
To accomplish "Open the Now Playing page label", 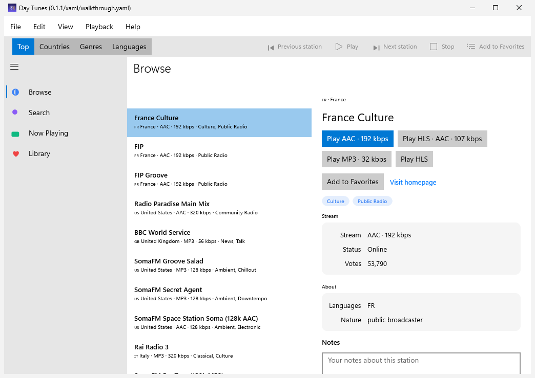I will 49,133.
